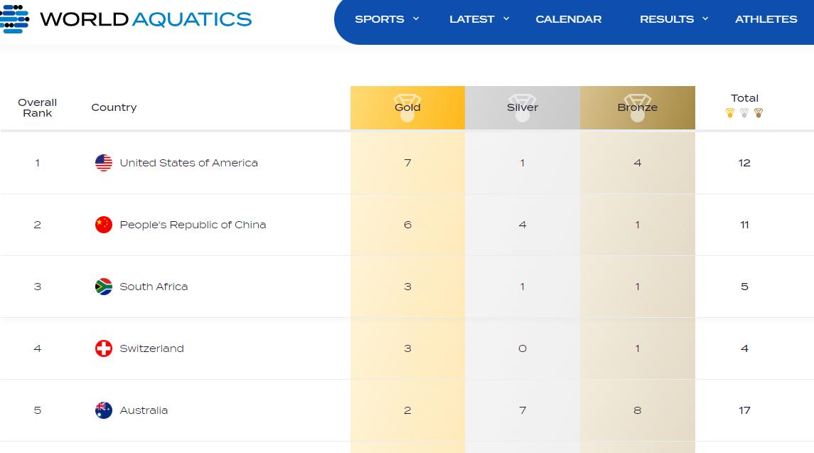Click the South Africa flag icon
The width and height of the screenshot is (814, 453).
[104, 287]
